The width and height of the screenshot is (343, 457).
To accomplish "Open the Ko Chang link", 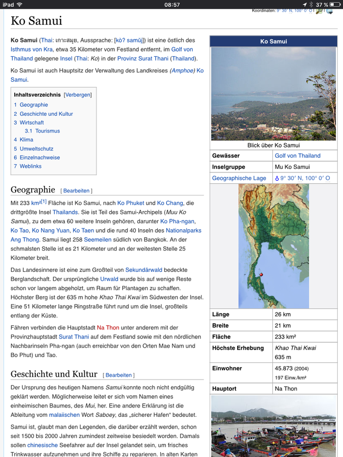I will (170, 203).
